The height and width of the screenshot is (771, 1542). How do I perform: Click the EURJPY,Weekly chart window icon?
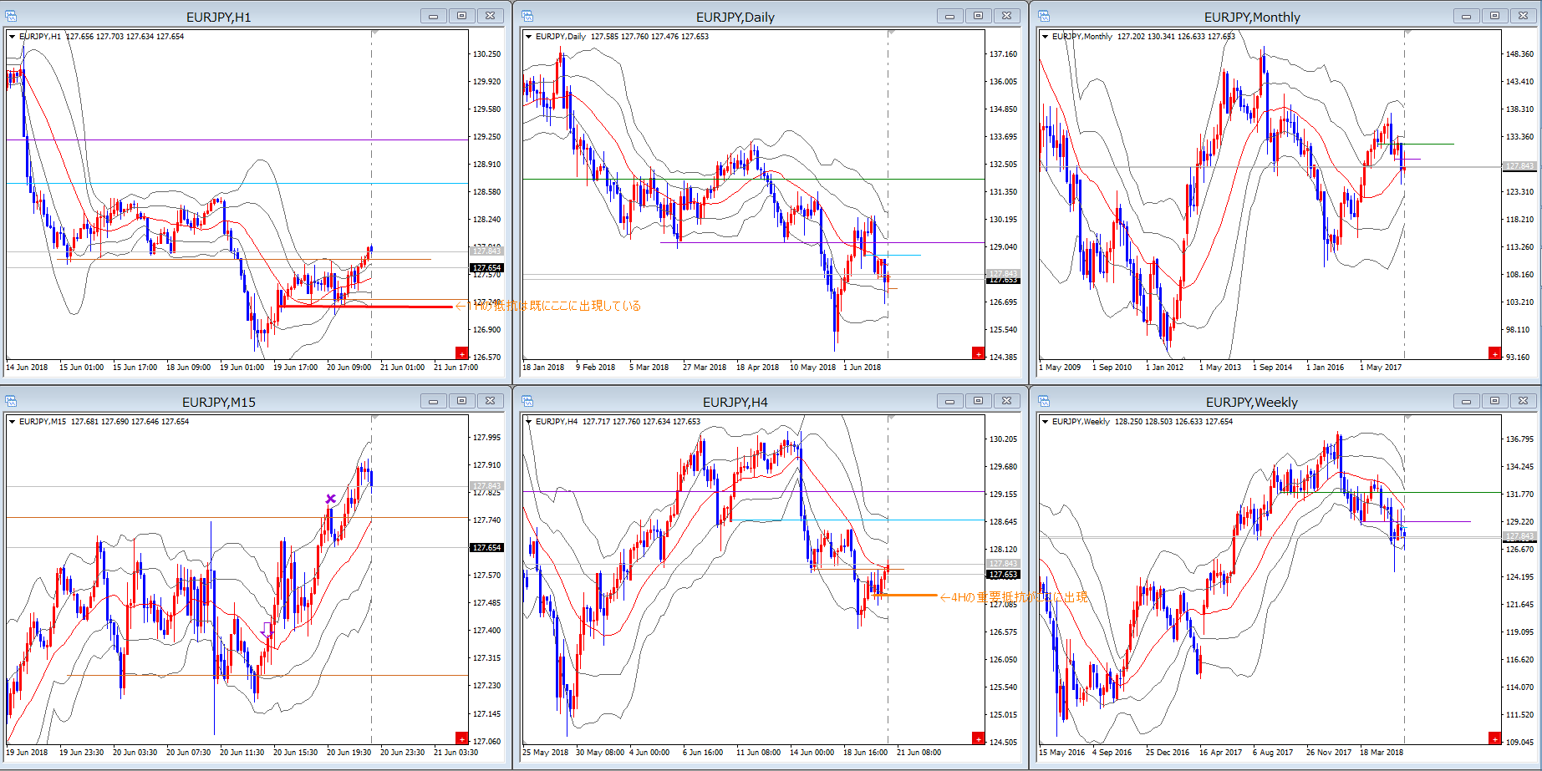click(x=1045, y=401)
